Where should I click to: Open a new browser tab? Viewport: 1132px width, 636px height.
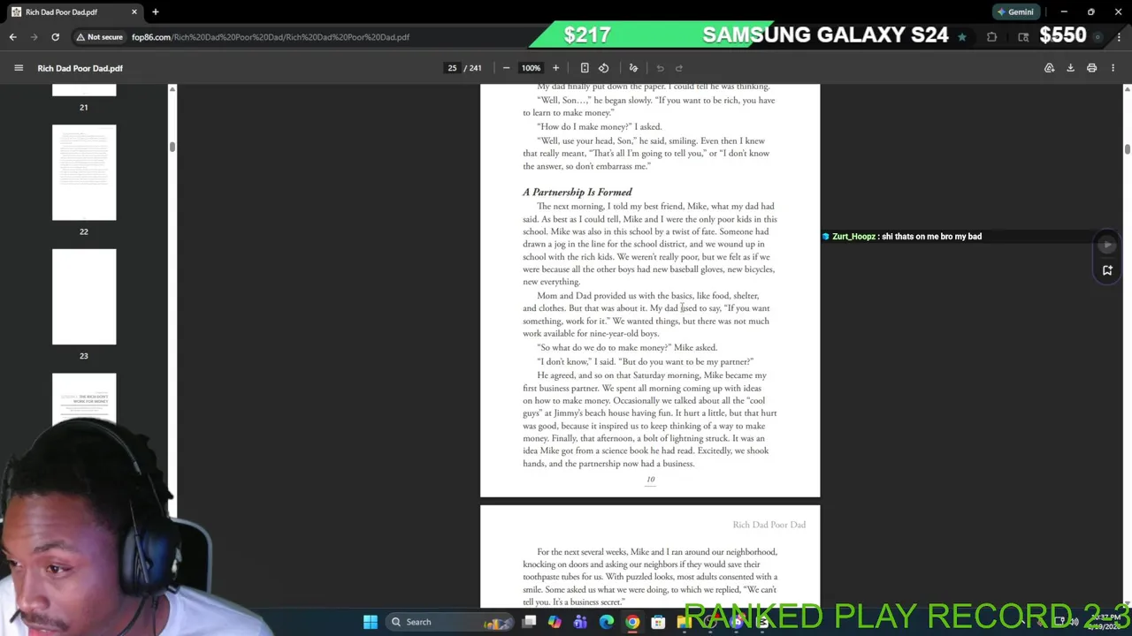(x=155, y=11)
